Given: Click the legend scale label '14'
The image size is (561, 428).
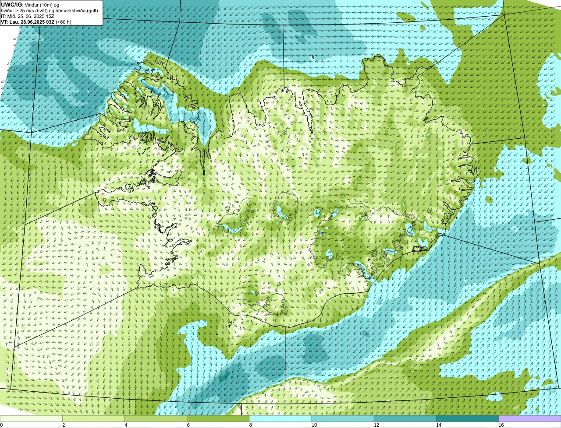Looking at the screenshot, I should [438, 425].
